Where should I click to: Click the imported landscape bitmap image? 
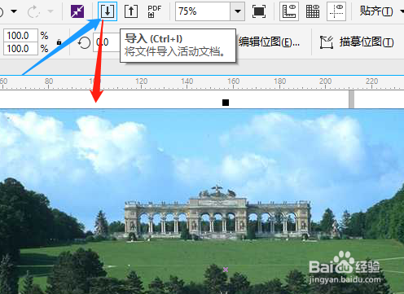202,201
